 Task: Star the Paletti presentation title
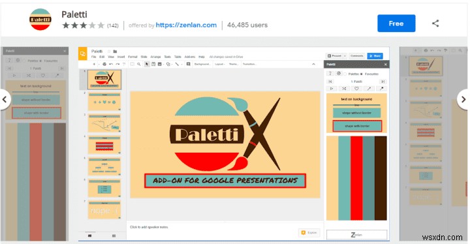(109, 52)
